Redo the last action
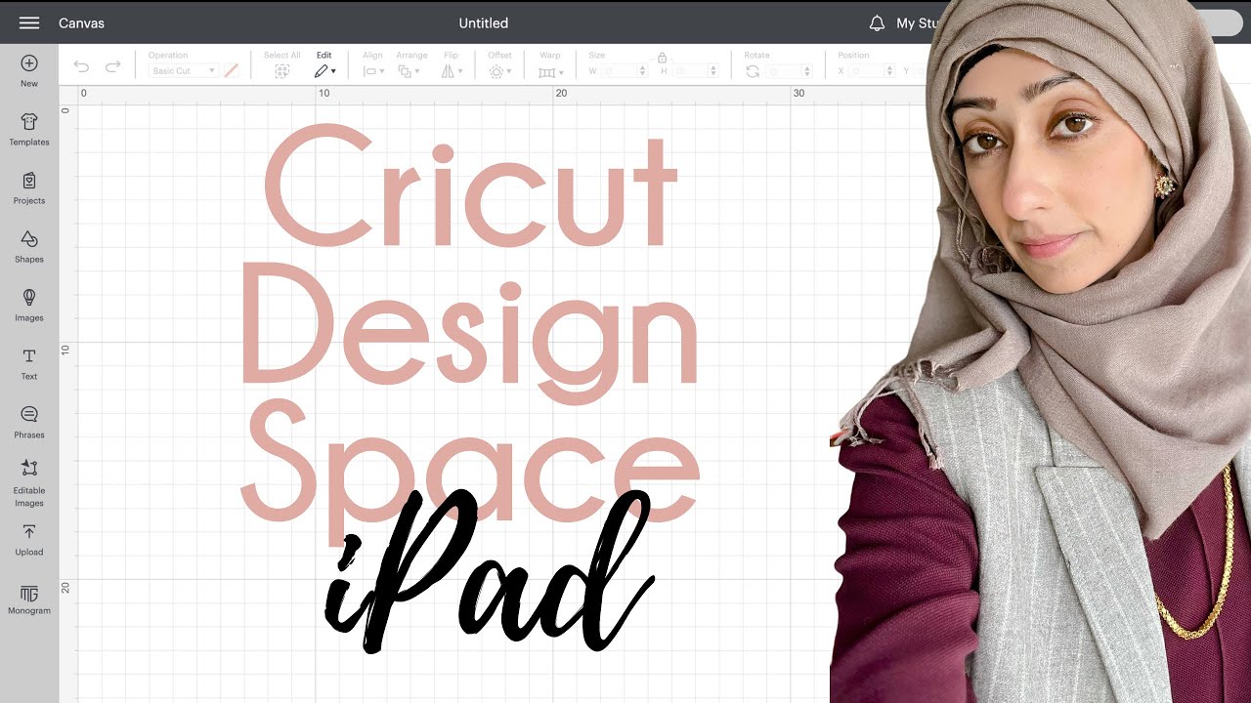This screenshot has height=703, width=1251. click(x=112, y=66)
